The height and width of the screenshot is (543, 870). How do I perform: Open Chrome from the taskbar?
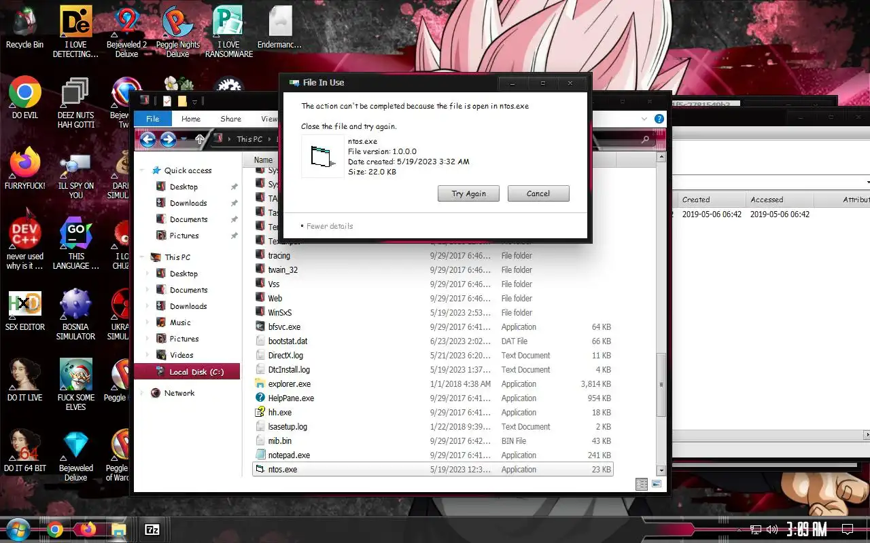pyautogui.click(x=55, y=529)
